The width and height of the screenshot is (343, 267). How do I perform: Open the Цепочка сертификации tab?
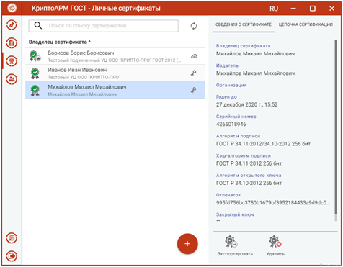[x=306, y=24]
